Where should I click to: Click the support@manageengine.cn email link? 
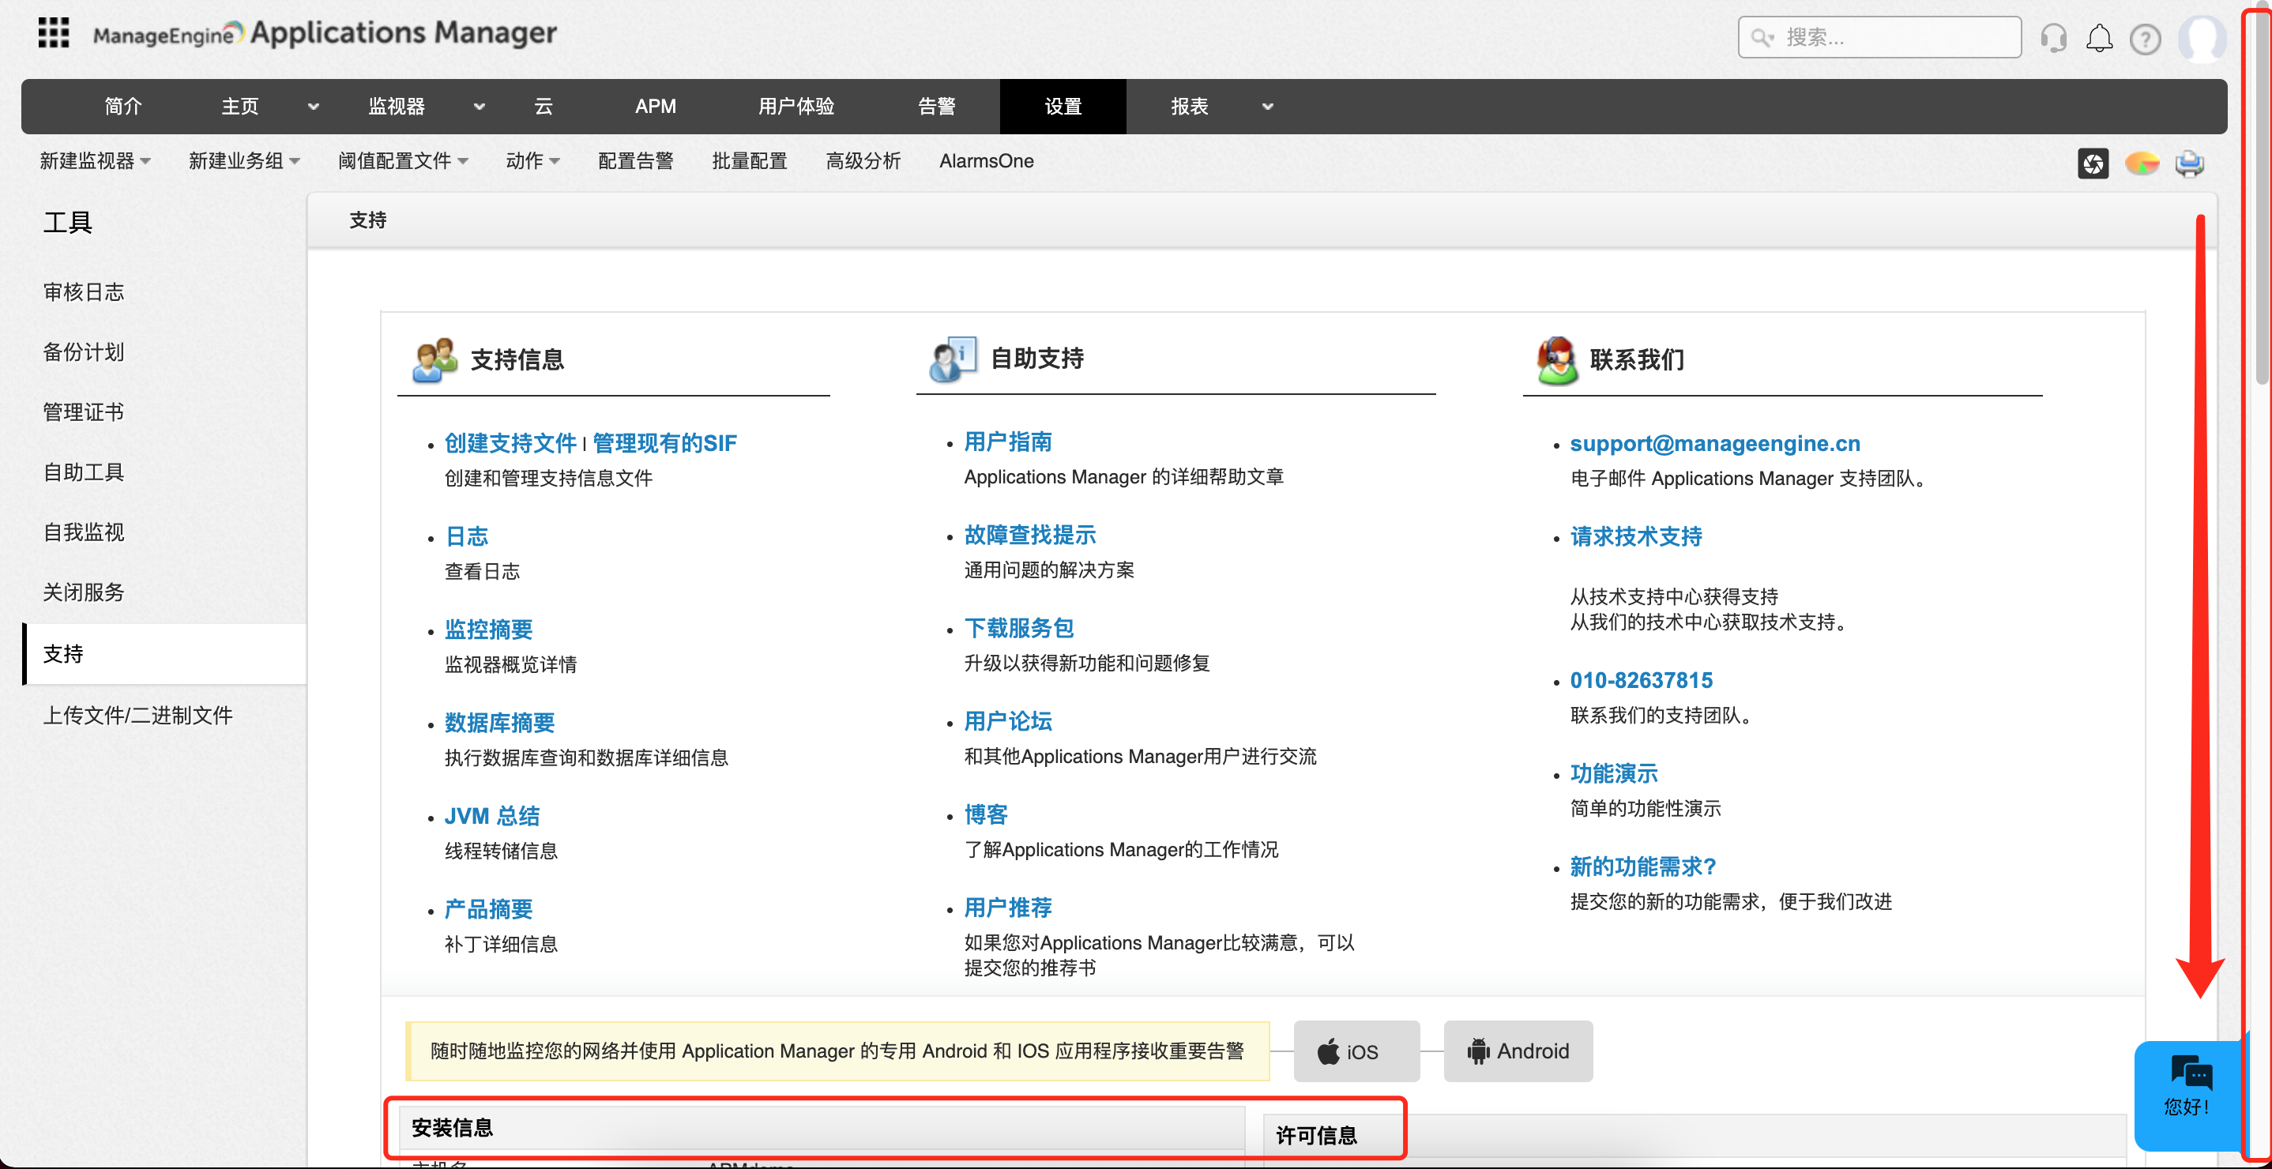click(1714, 442)
